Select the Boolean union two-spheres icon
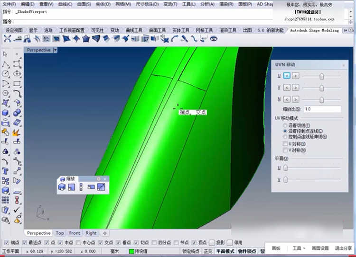Viewport: 356px width, 257px height. pos(17,113)
